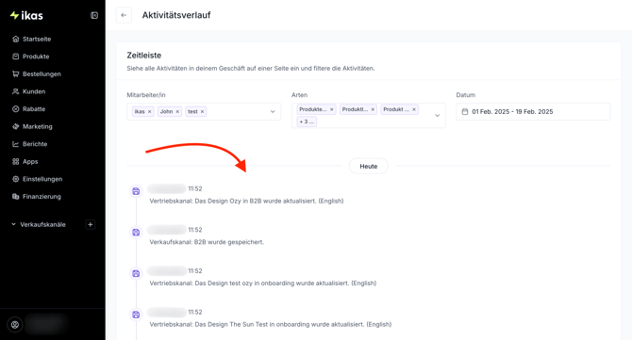The width and height of the screenshot is (632, 340).
Task: Click the Zeitleiste heading
Action: (144, 56)
